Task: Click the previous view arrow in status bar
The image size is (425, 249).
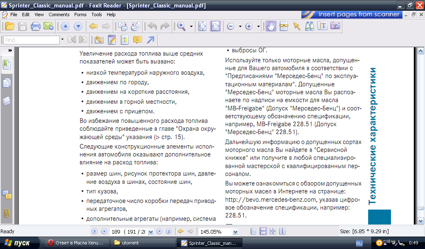Action: [181, 232]
